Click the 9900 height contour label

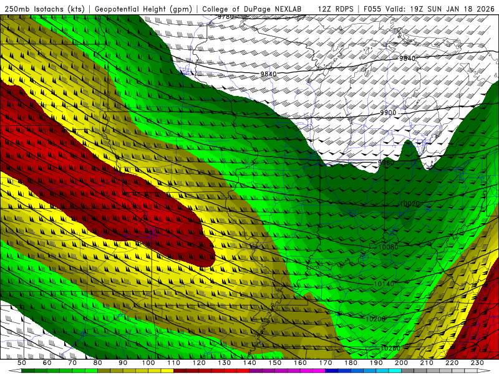click(388, 113)
